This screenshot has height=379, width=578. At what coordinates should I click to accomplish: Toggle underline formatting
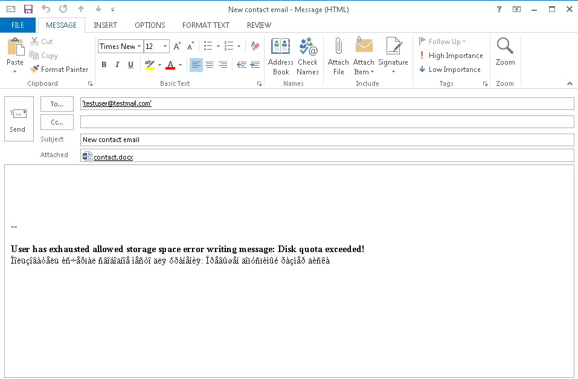[x=130, y=65]
